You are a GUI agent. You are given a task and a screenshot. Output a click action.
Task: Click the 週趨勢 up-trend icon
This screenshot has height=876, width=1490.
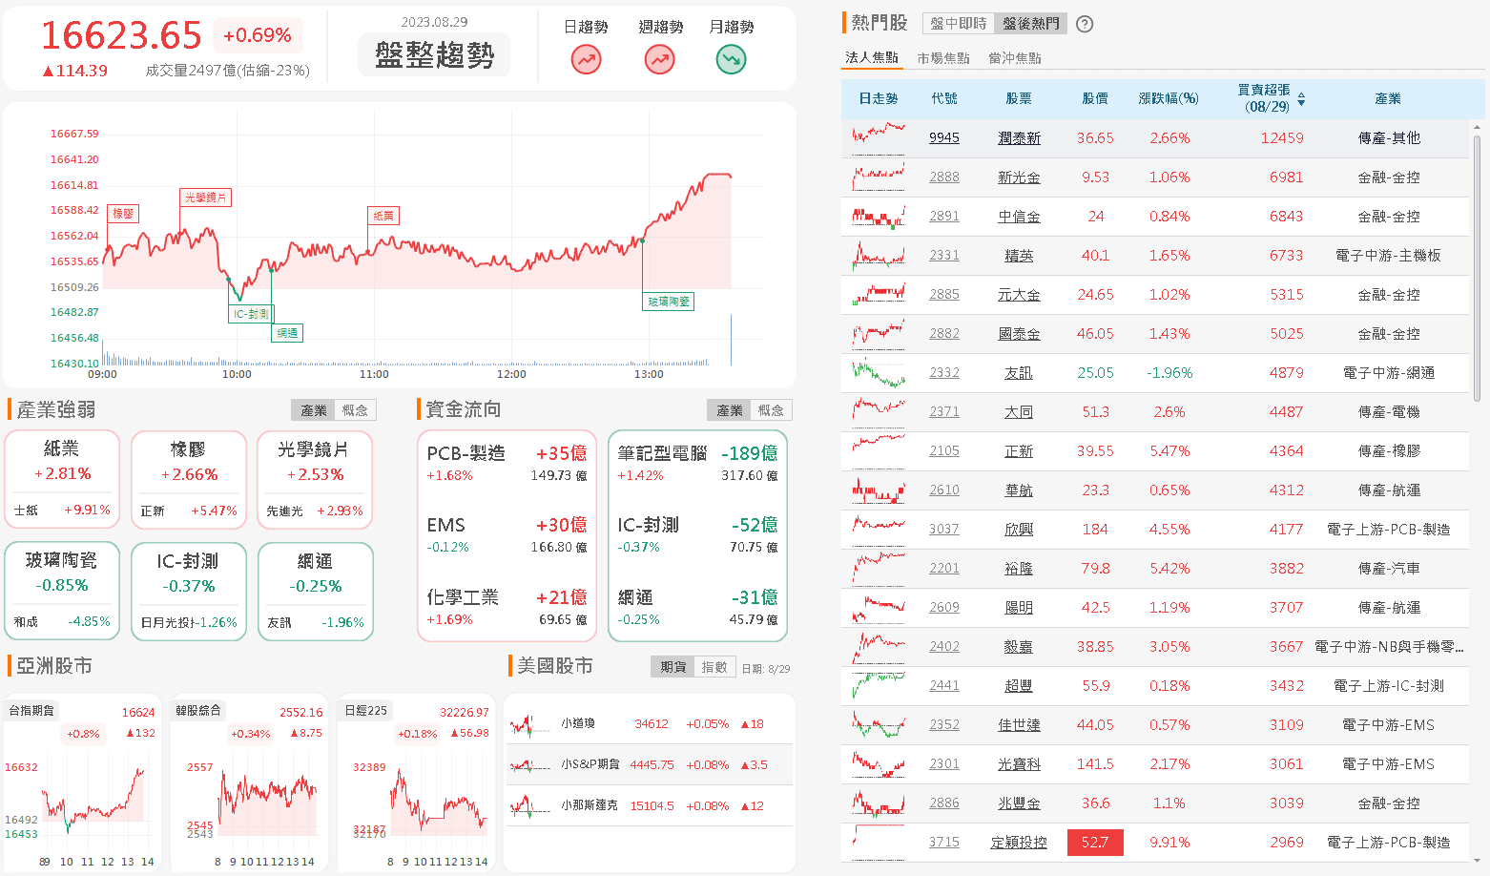click(x=659, y=60)
